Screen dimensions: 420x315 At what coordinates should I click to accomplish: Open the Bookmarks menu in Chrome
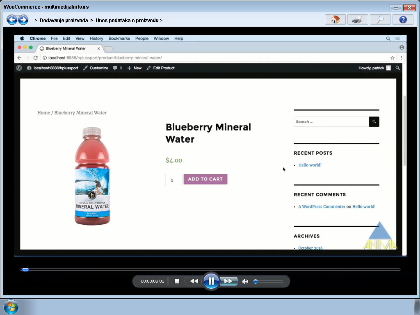click(119, 39)
